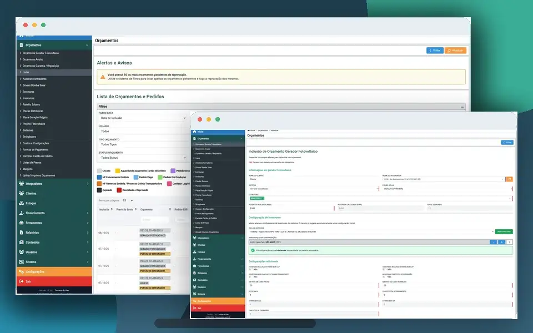Click the green Adicionar Item button
This screenshot has height=333, width=533.
[504, 232]
